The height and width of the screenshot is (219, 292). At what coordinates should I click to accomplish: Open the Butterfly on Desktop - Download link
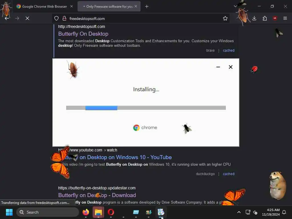[97, 195]
